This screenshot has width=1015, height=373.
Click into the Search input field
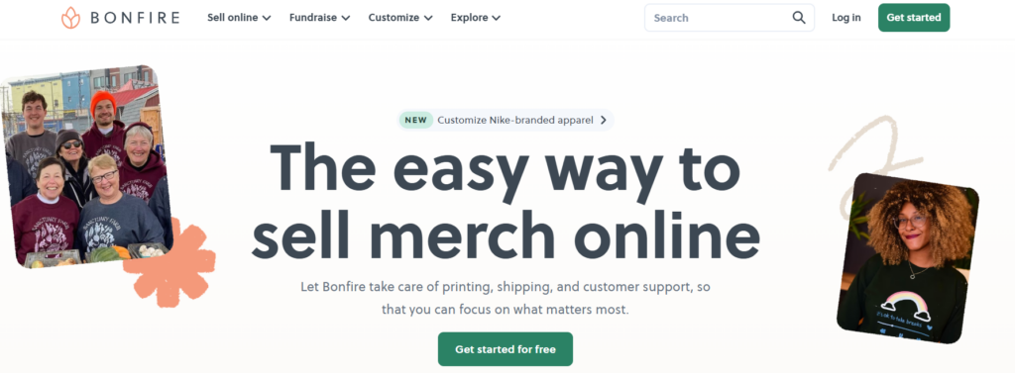[x=721, y=18]
